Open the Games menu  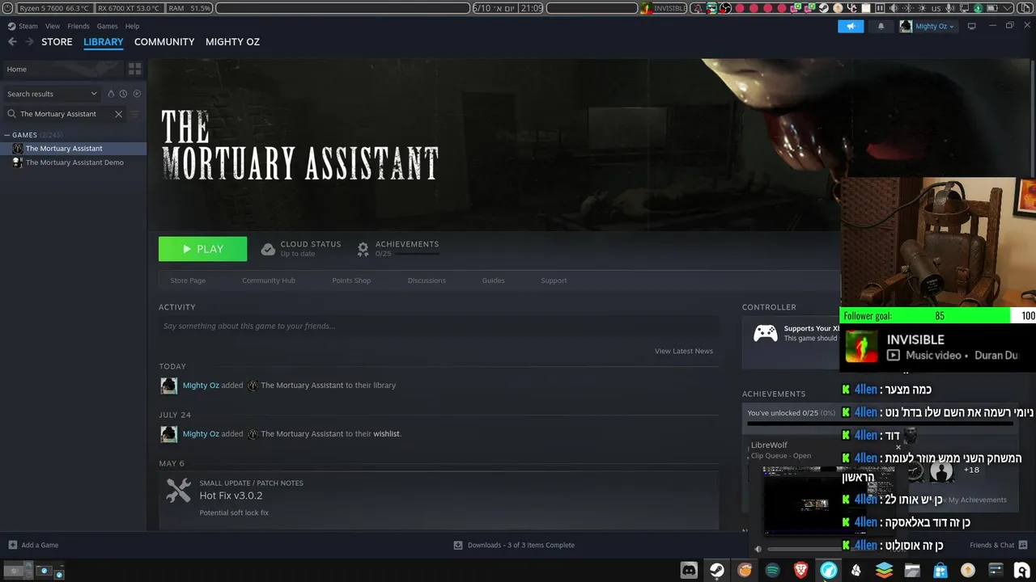(108, 26)
